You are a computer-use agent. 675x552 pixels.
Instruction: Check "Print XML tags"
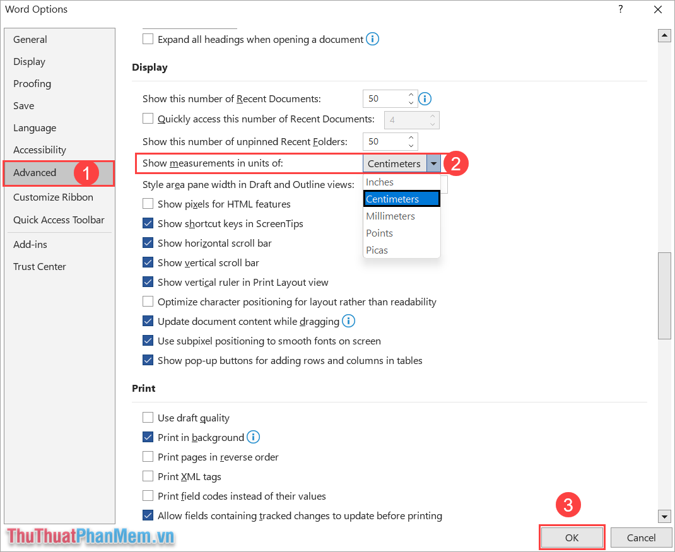pyautogui.click(x=148, y=477)
